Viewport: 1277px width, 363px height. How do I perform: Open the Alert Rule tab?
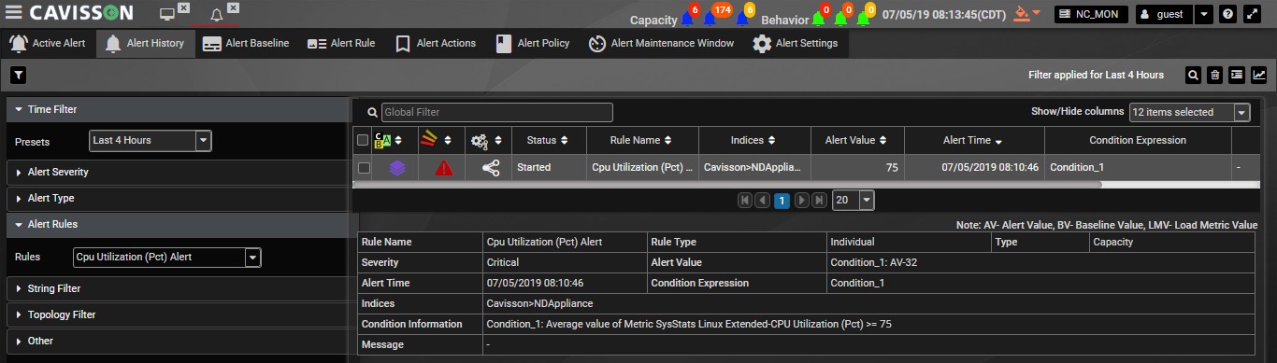pos(341,43)
